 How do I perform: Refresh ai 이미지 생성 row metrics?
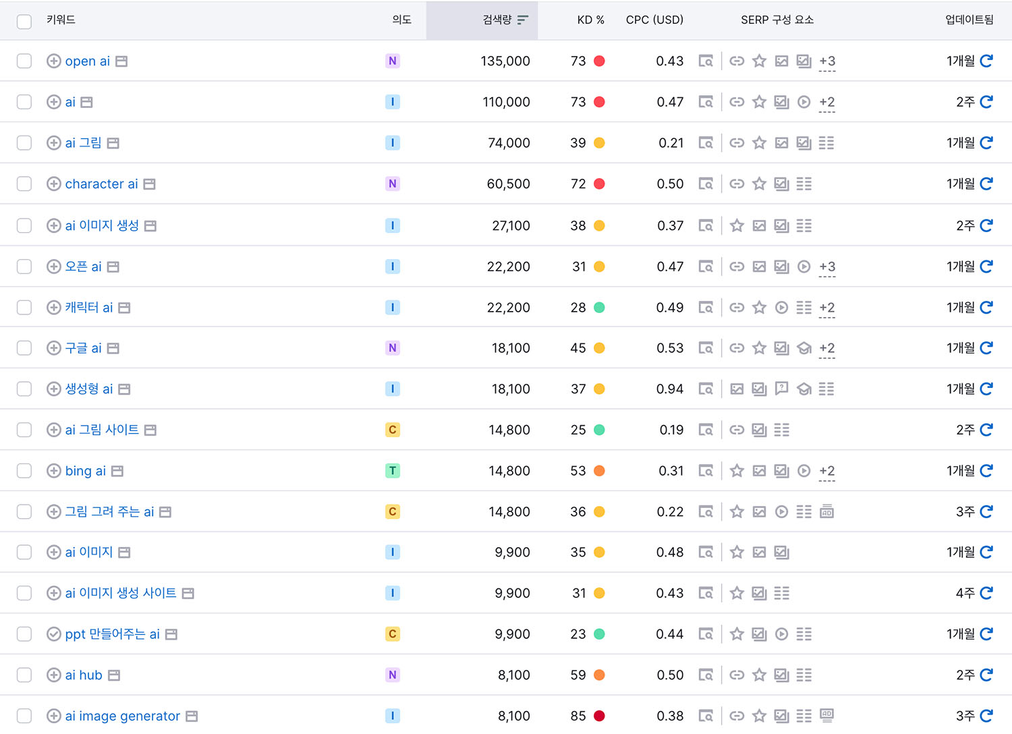(x=986, y=225)
